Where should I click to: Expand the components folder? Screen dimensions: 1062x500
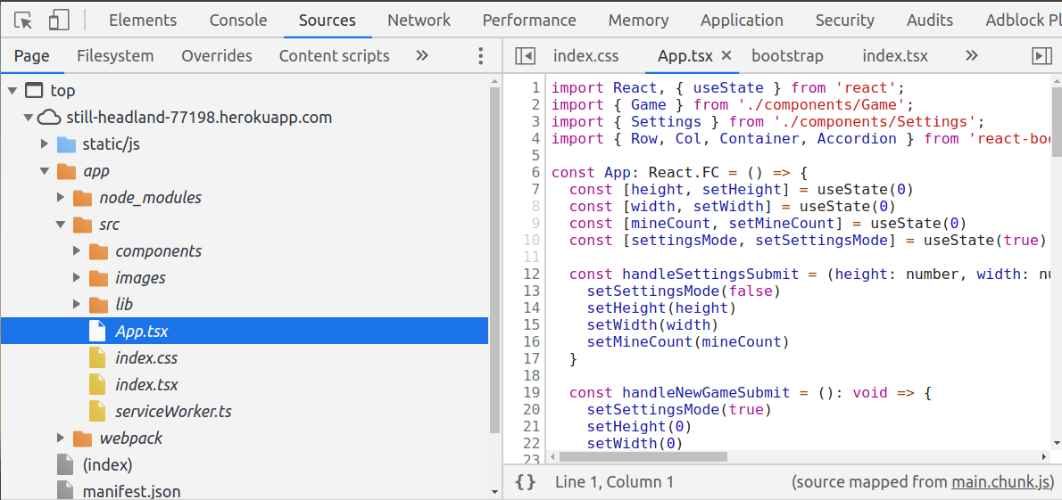point(78,251)
